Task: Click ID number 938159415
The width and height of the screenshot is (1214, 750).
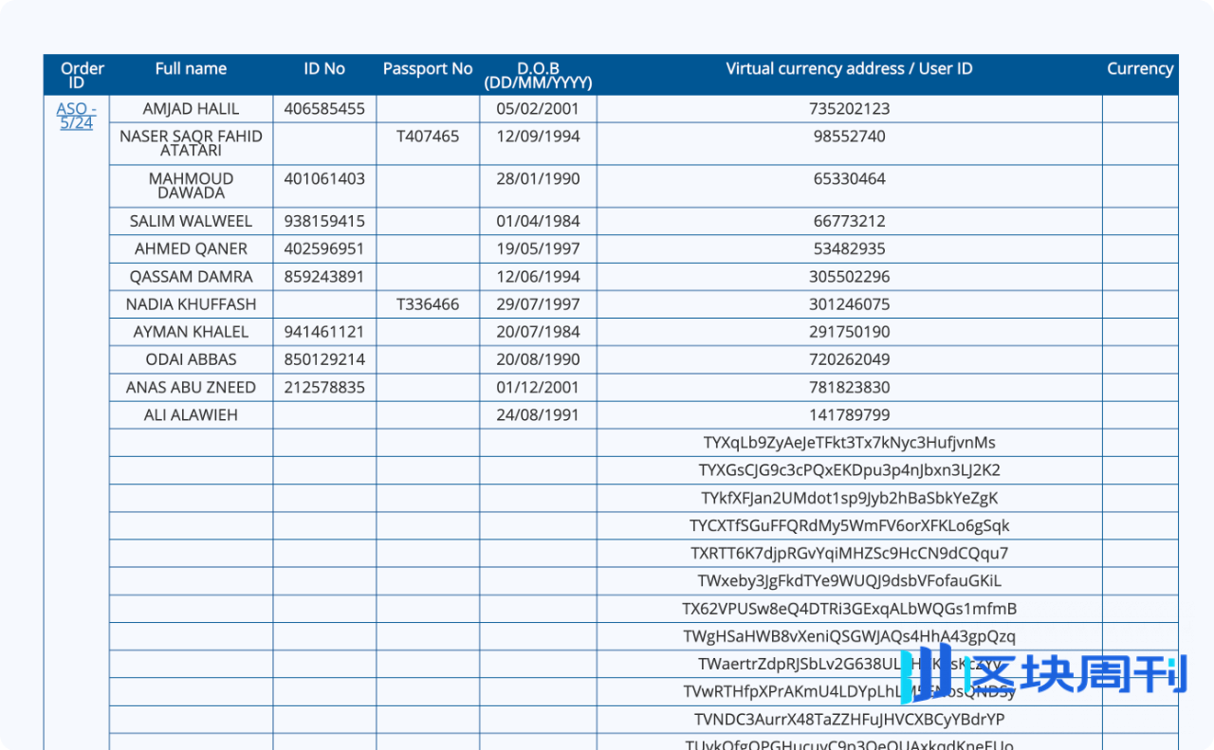Action: click(324, 221)
